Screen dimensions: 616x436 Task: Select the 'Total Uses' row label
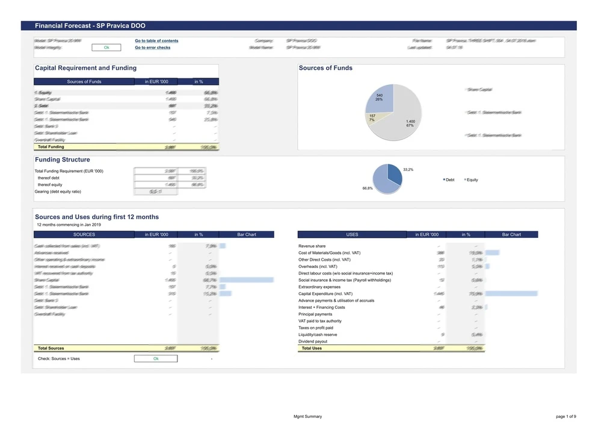point(312,348)
